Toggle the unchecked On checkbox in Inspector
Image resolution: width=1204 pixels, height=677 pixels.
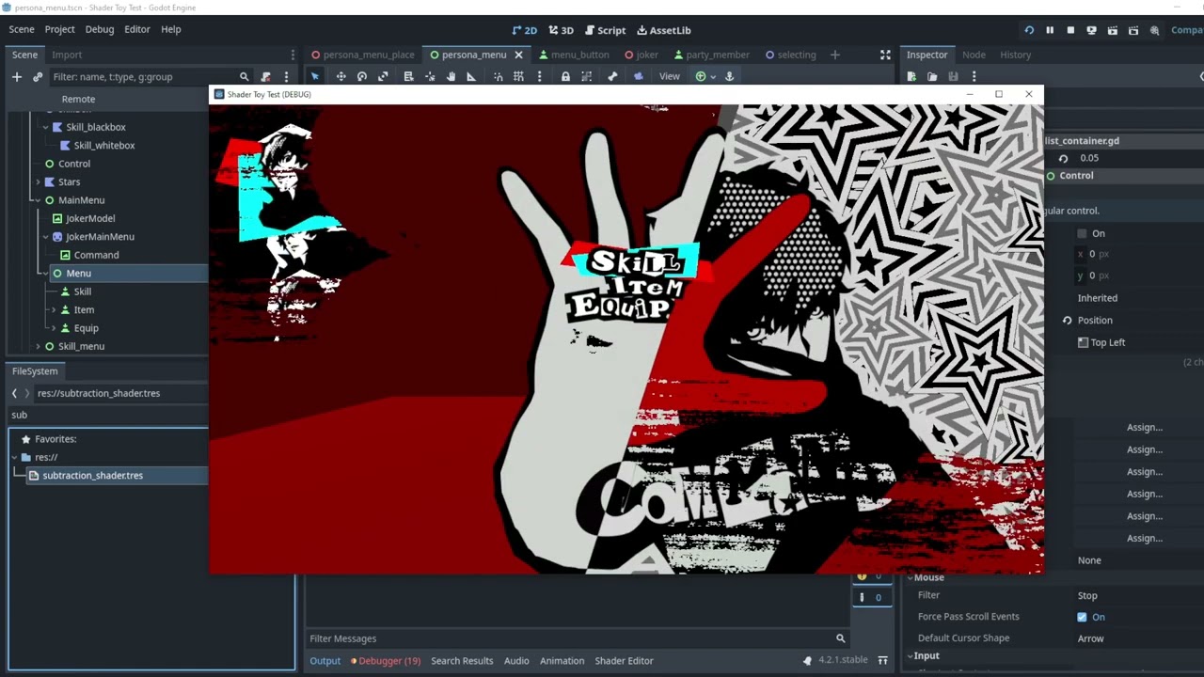[1082, 233]
